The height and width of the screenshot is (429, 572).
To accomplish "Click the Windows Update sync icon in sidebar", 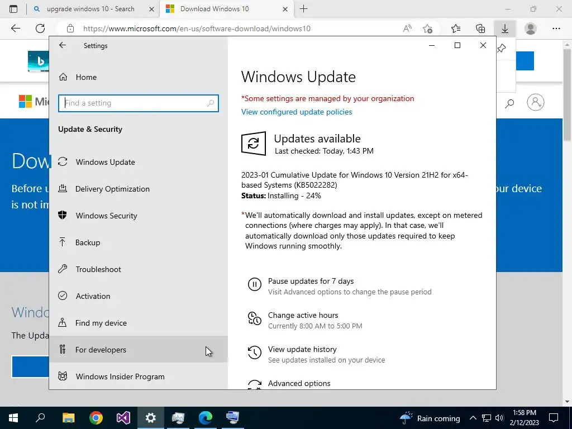I will tap(63, 161).
